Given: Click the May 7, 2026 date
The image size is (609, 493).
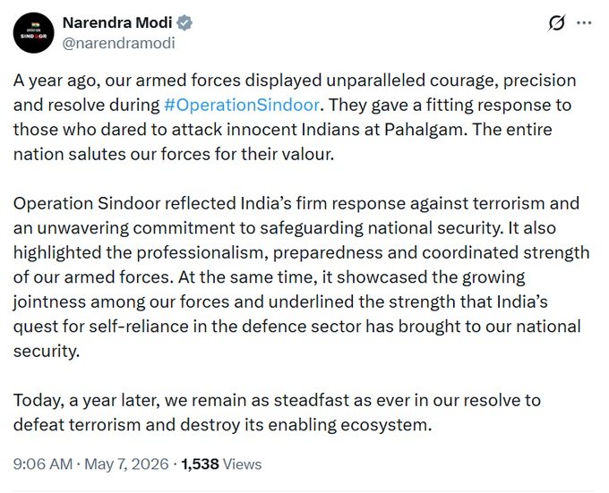Looking at the screenshot, I should coord(126,463).
